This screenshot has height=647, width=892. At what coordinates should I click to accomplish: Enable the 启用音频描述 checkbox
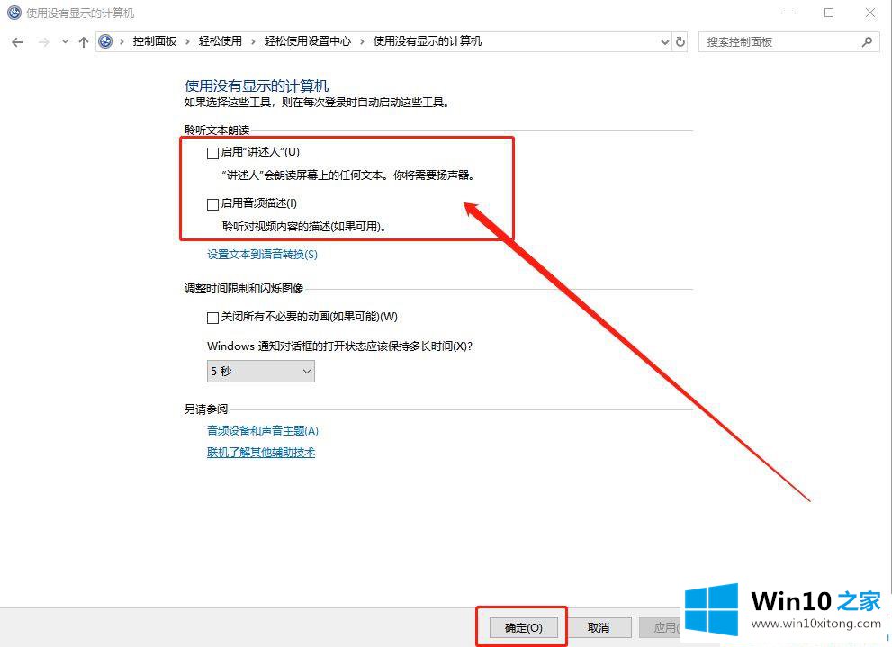pyautogui.click(x=212, y=204)
